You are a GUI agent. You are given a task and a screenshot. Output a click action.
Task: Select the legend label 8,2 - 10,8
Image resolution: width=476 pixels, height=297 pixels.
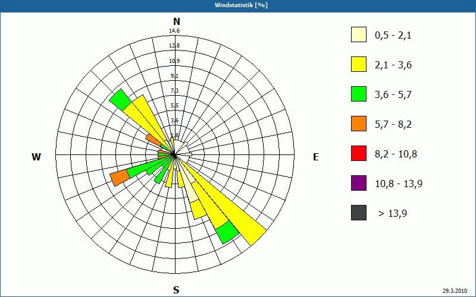coord(396,154)
